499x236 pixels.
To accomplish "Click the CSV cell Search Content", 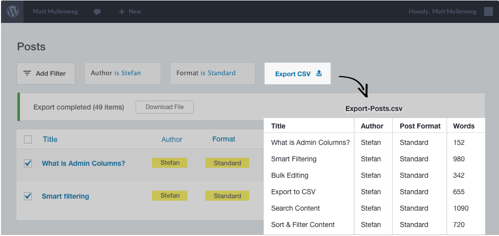I will click(295, 208).
